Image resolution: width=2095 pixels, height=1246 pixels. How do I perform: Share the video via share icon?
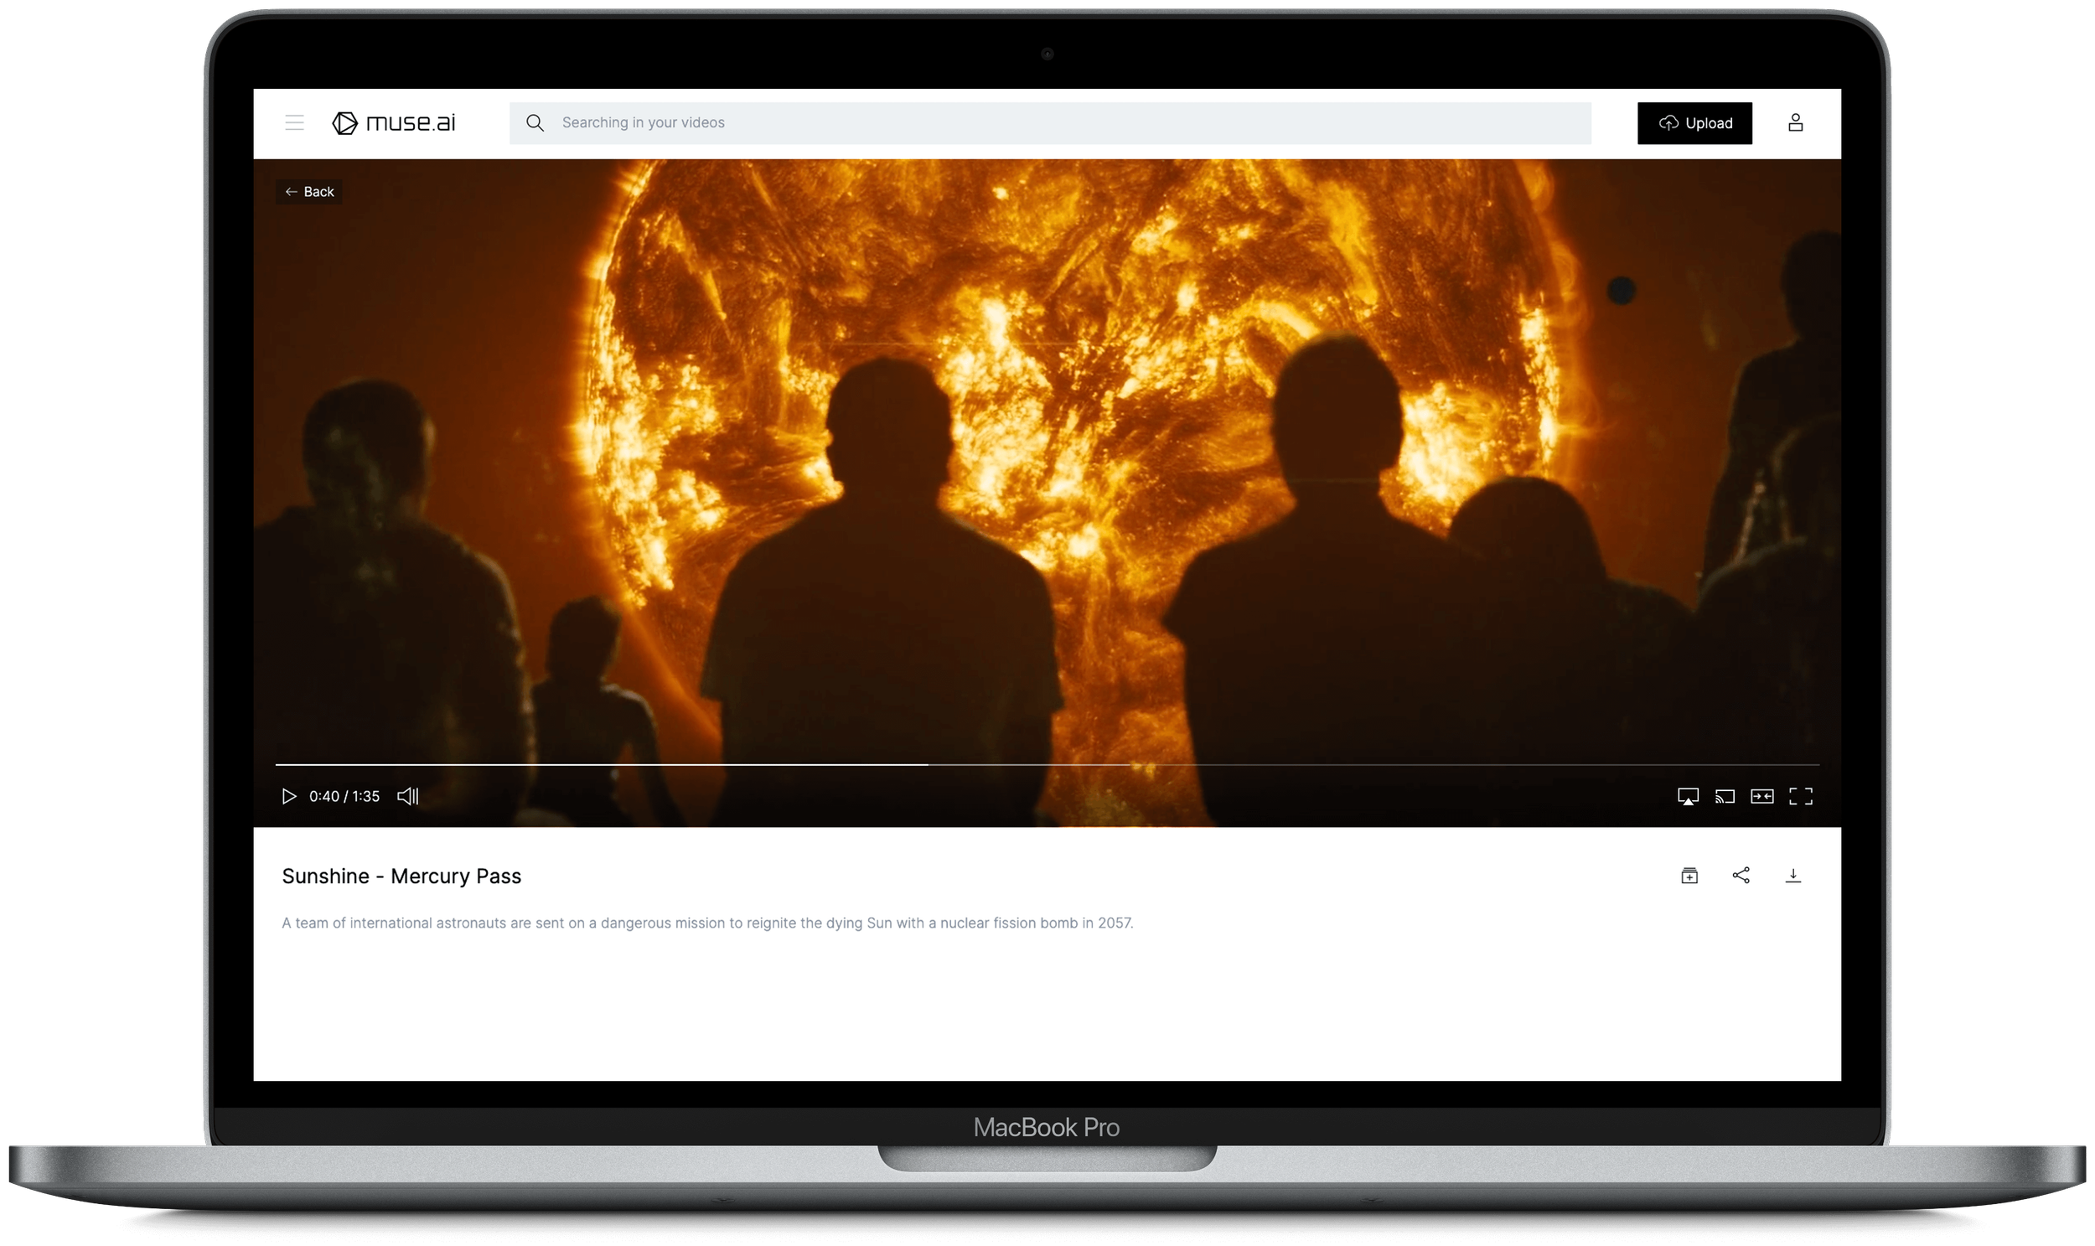click(1741, 876)
